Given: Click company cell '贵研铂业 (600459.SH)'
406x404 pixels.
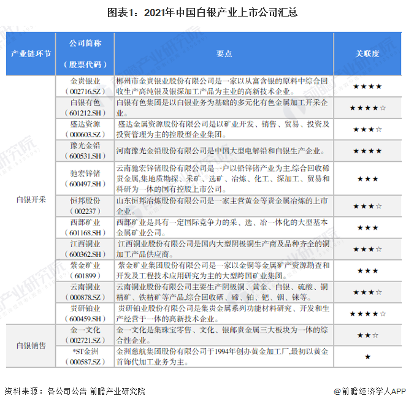Looking at the screenshot, I should point(85,313).
